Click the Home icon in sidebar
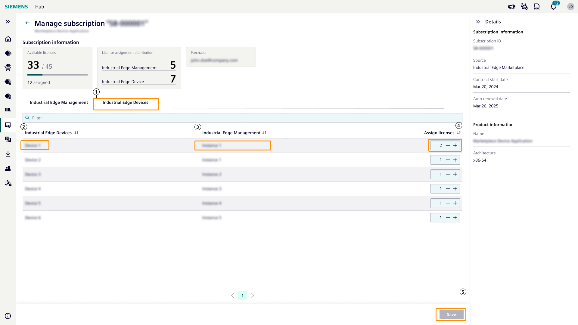Image resolution: width=578 pixels, height=325 pixels. 8,39
